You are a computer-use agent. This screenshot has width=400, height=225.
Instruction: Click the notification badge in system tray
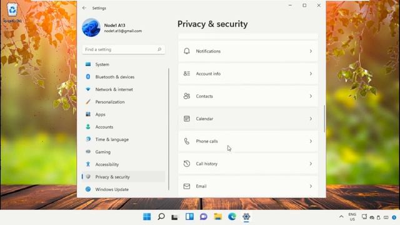click(x=394, y=217)
